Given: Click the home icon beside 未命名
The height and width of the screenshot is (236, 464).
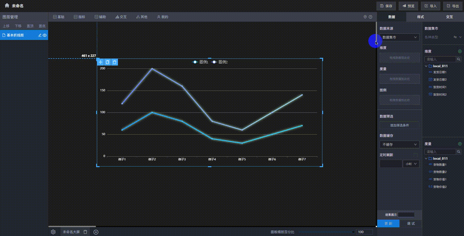Looking at the screenshot, I should [7, 6].
